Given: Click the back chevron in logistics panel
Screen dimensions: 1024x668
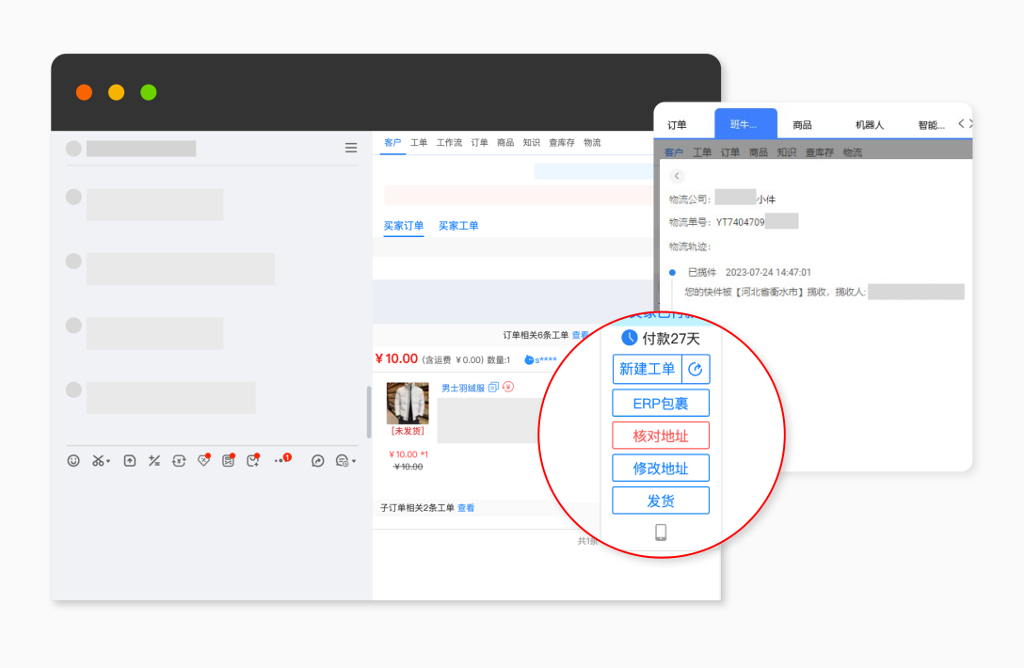Looking at the screenshot, I should click(x=677, y=176).
